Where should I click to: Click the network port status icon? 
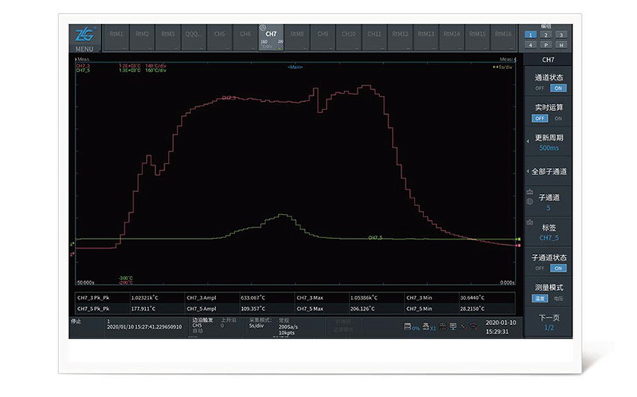click(x=443, y=327)
